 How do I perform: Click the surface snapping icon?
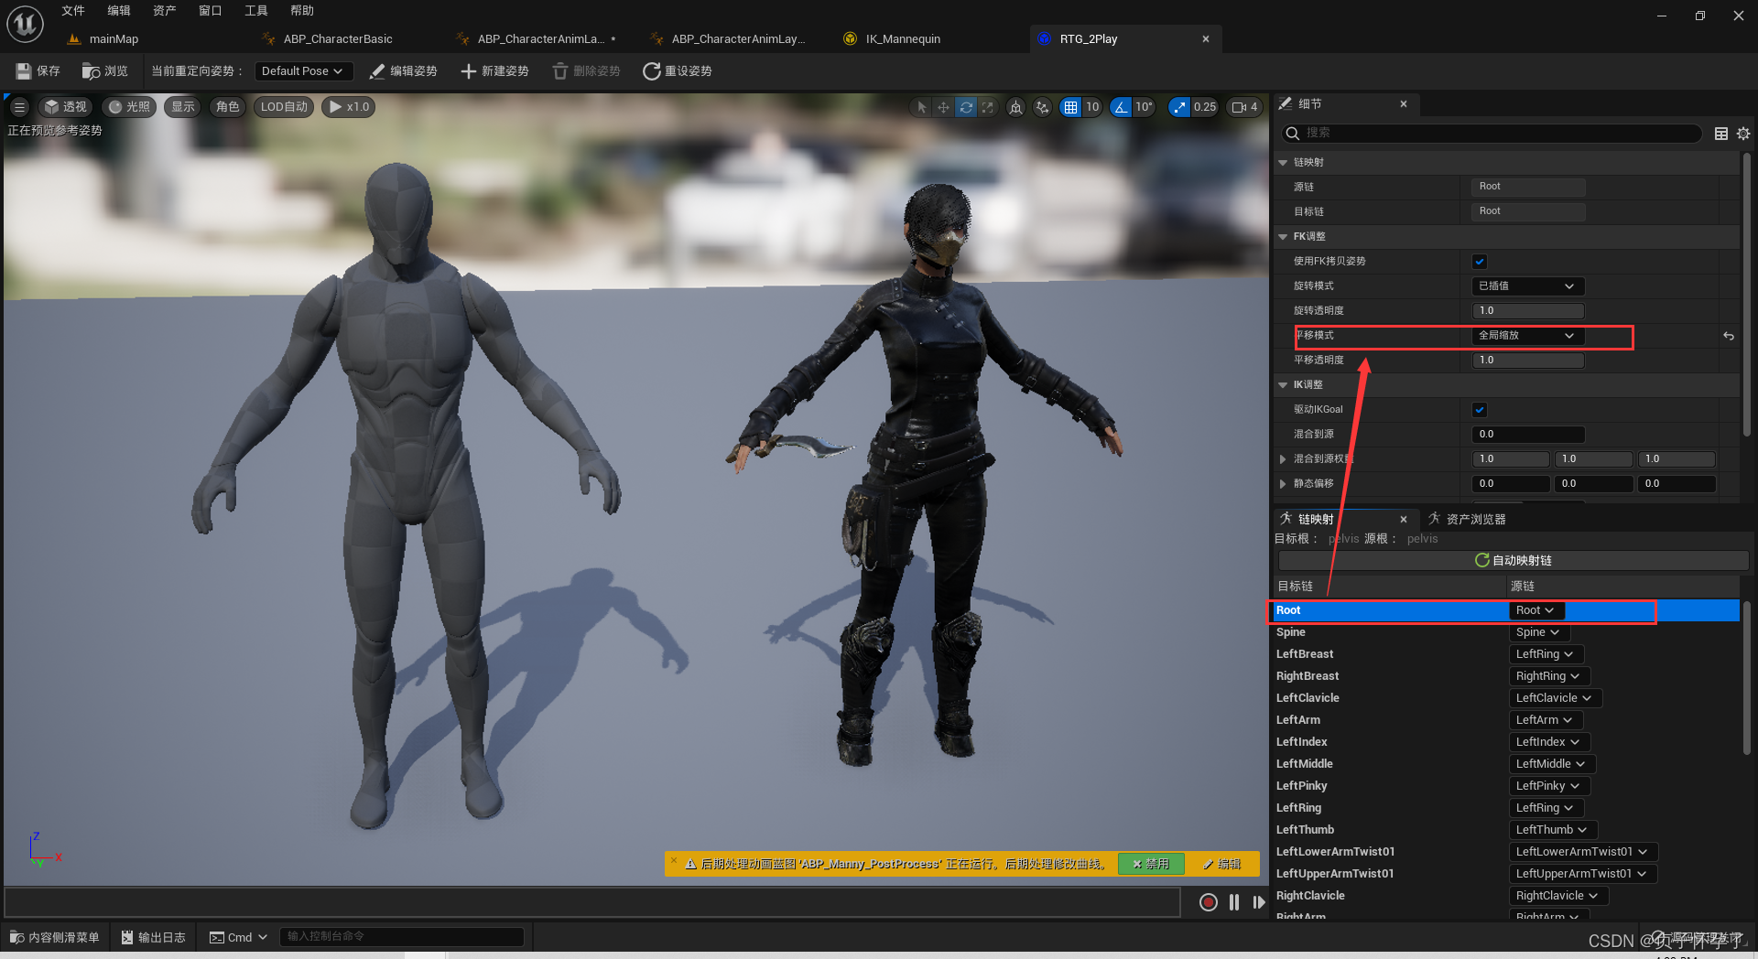(x=1042, y=107)
